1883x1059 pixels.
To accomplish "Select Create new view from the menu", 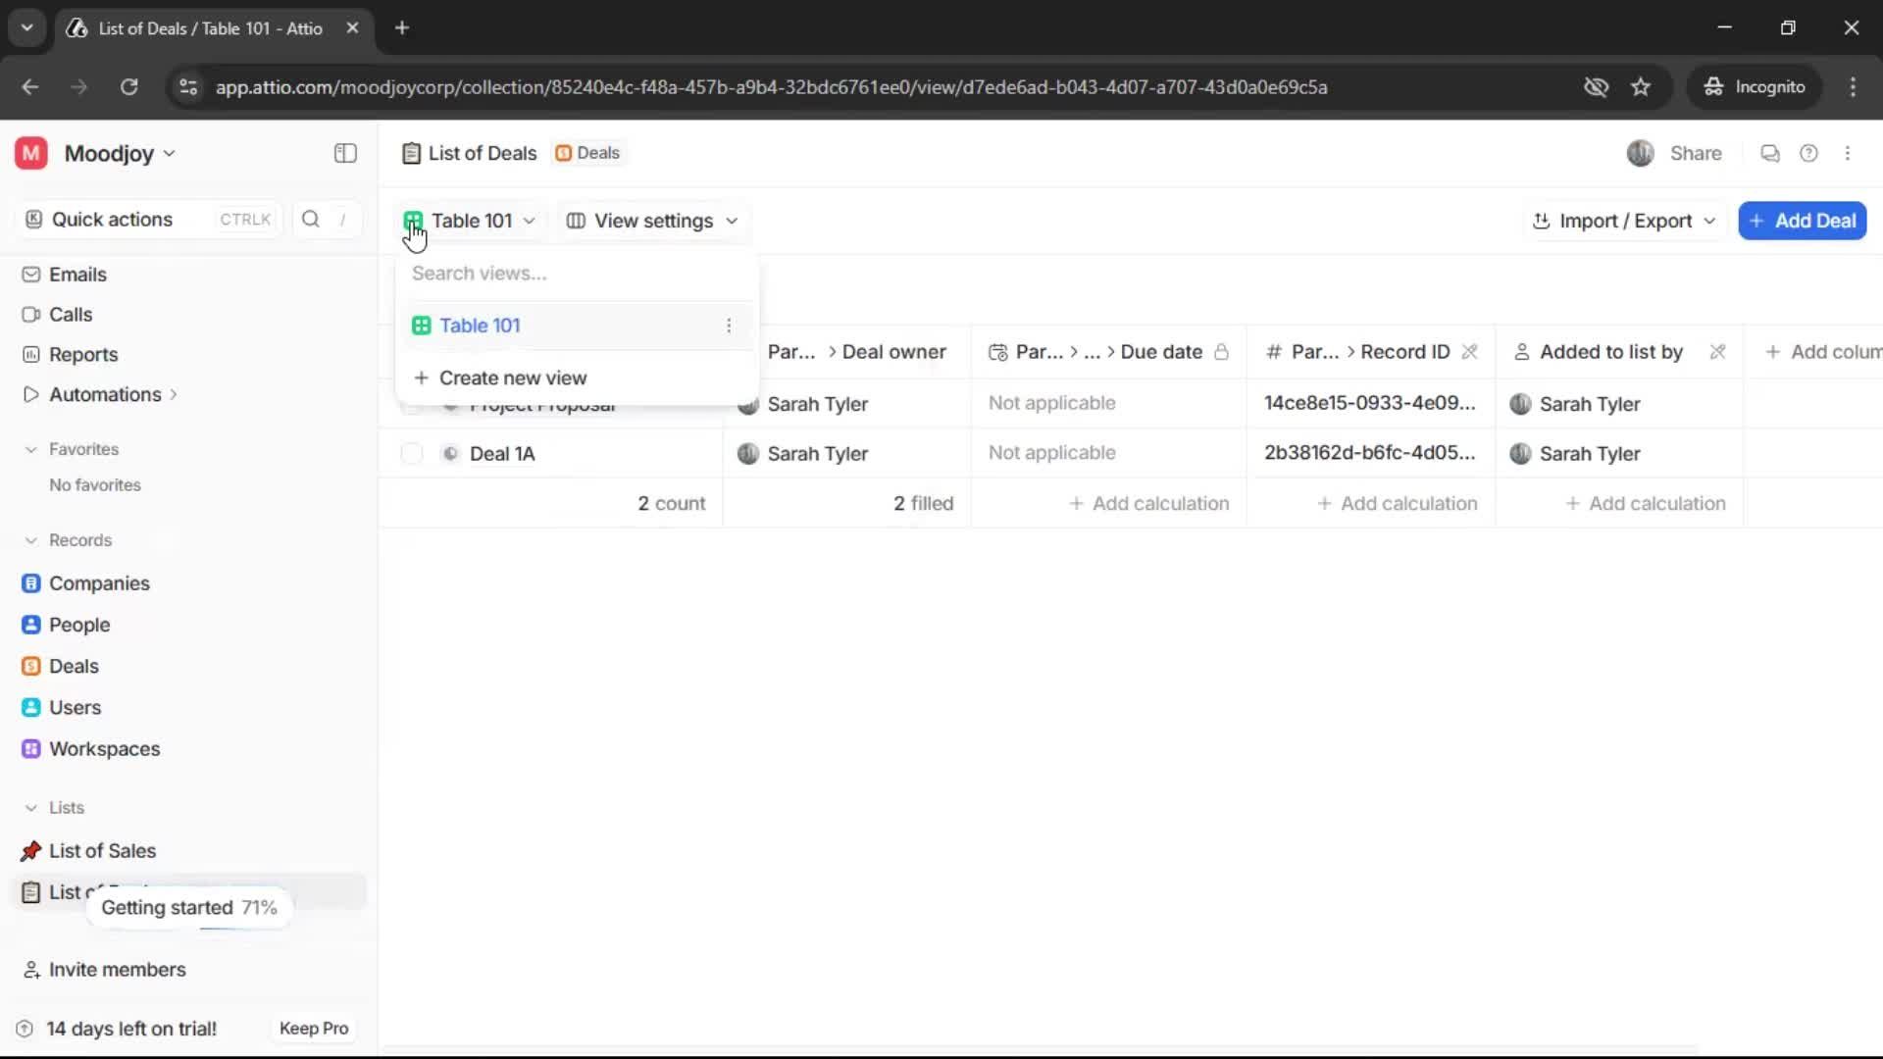I will (x=514, y=377).
